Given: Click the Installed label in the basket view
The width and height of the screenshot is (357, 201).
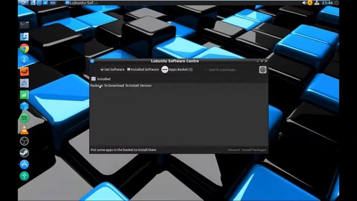Looking at the screenshot, I should [x=104, y=79].
